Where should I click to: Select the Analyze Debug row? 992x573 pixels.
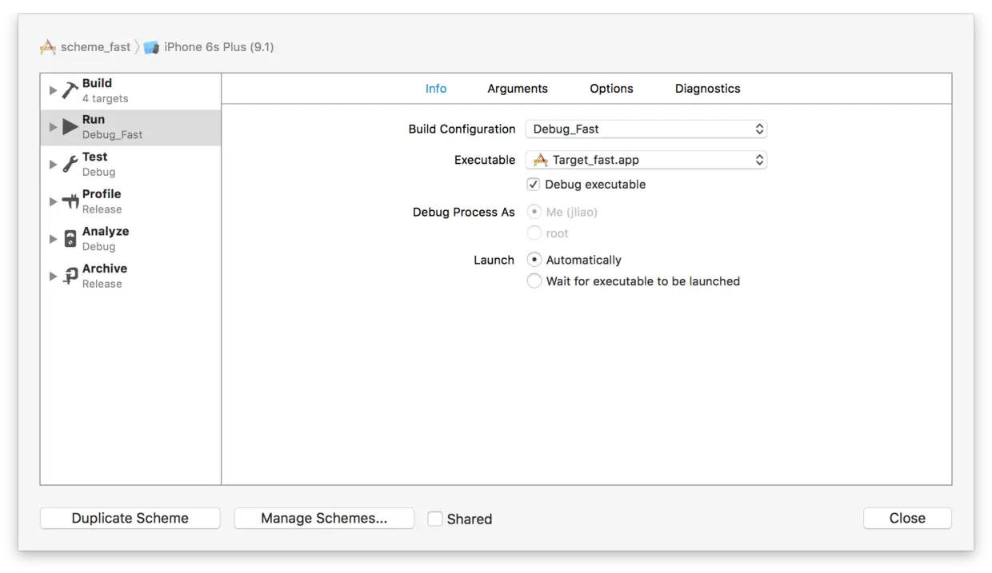(x=130, y=239)
